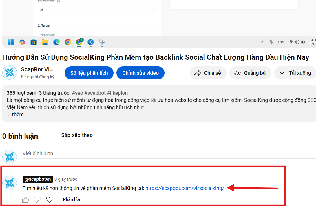Viewport: 316px width, 207px height.
Task: Click the 355 lượt xem view count
Action: (x=21, y=93)
